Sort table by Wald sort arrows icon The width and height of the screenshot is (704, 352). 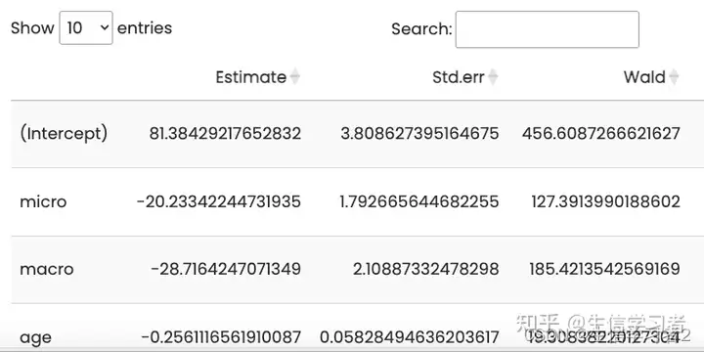click(x=674, y=77)
